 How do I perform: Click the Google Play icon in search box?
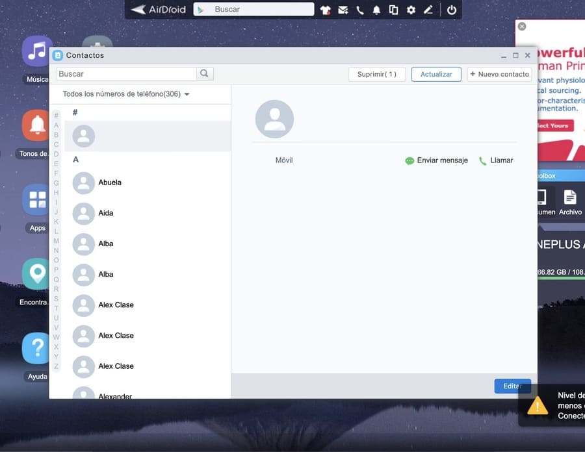click(201, 10)
